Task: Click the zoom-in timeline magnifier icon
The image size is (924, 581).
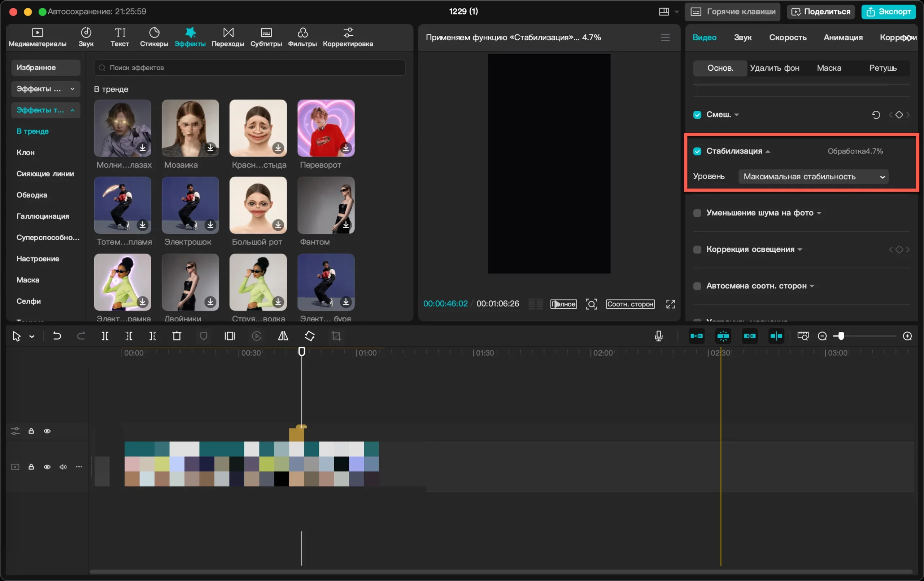Action: pyautogui.click(x=907, y=336)
